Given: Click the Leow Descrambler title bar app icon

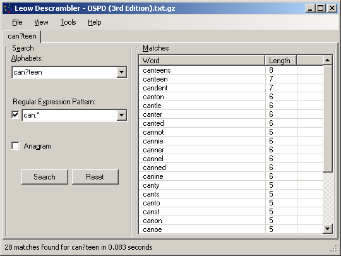Looking at the screenshot, I should tap(8, 8).
